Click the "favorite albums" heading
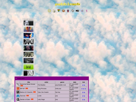The width and height of the screenshot is (136, 102). (28, 19)
